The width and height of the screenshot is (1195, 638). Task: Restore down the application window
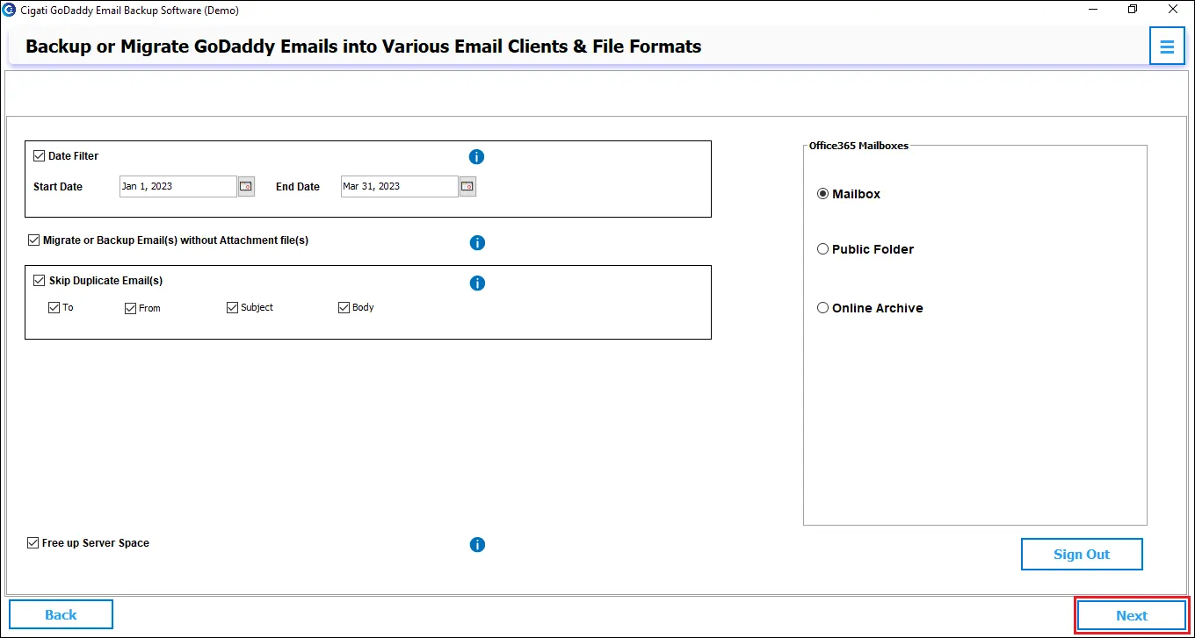[x=1133, y=10]
